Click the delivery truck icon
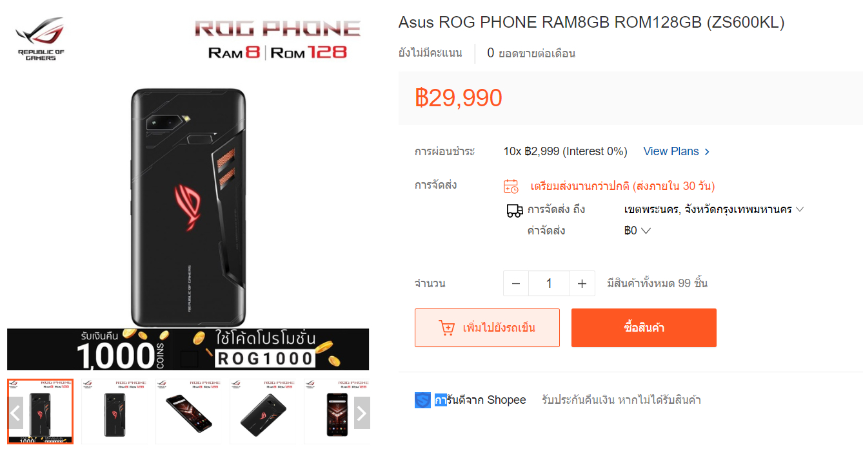 (x=515, y=210)
